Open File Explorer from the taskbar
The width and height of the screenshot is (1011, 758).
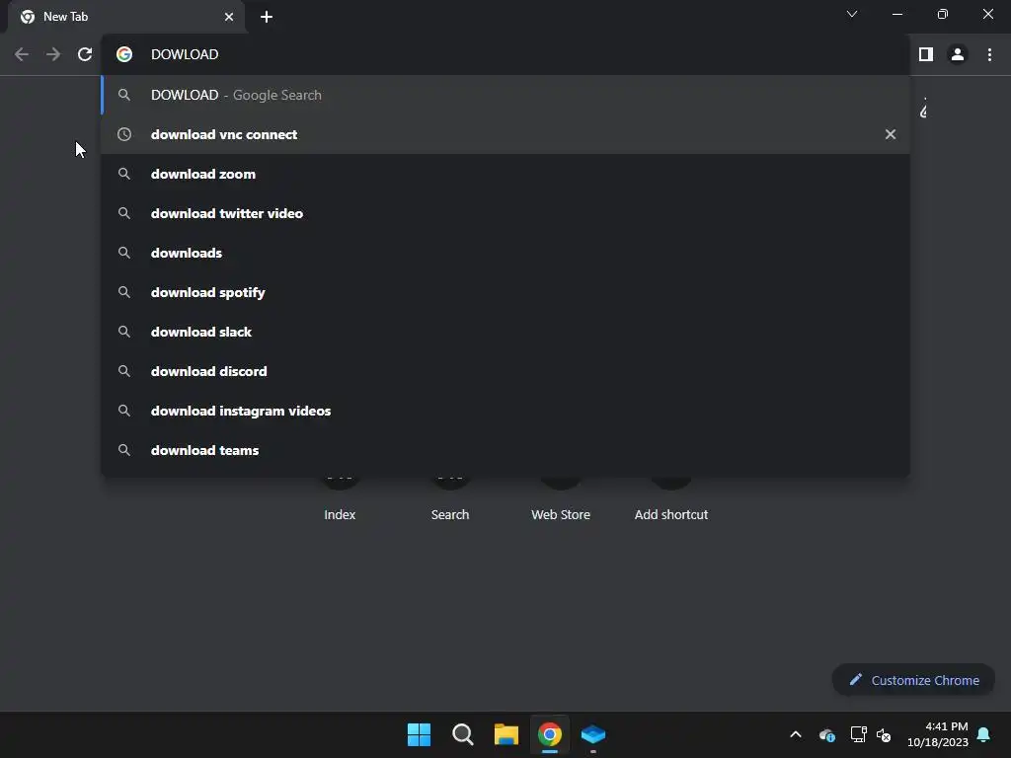(x=506, y=734)
